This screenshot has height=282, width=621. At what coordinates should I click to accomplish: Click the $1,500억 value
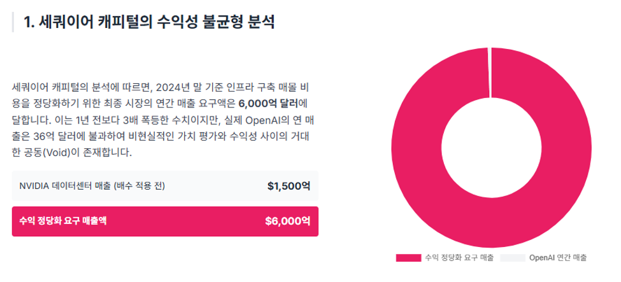click(289, 186)
